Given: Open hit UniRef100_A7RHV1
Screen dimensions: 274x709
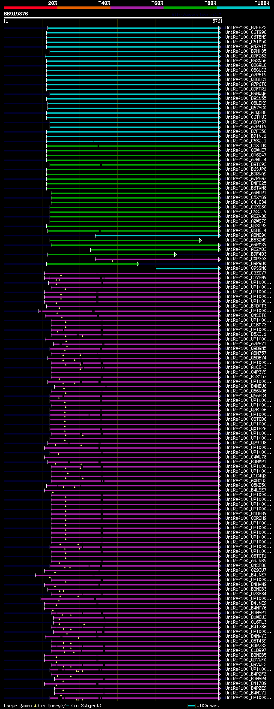Looking at the screenshot, I should tap(246, 344).
